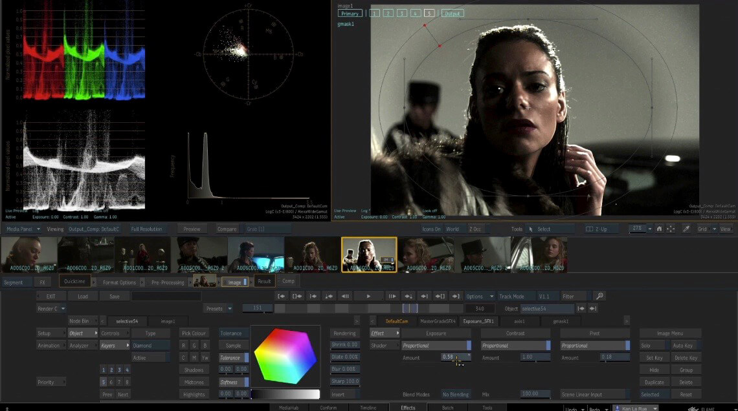This screenshot has width=738, height=411.
Task: Switch to the MasterGradeSFX4 tab
Action: pyautogui.click(x=437, y=321)
